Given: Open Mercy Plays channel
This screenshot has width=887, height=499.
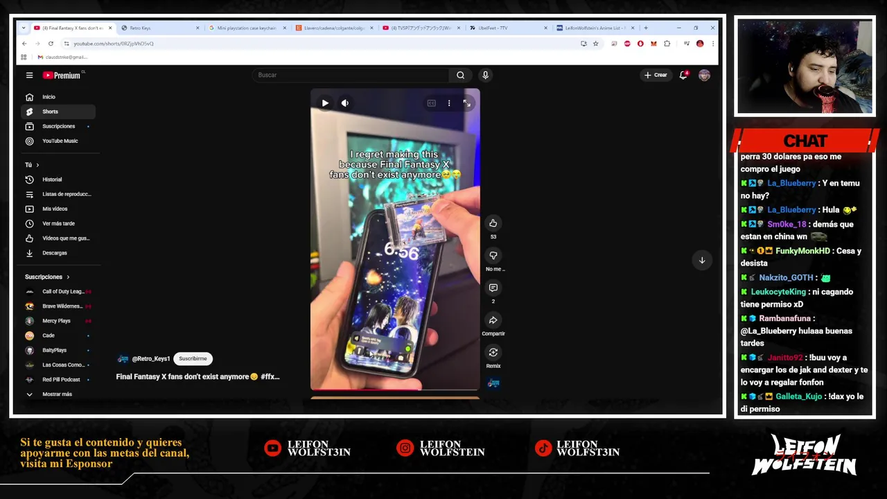Looking at the screenshot, I should (x=58, y=321).
